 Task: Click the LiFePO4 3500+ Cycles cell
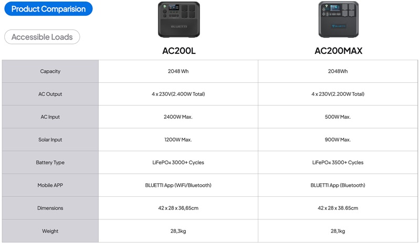tap(338, 162)
